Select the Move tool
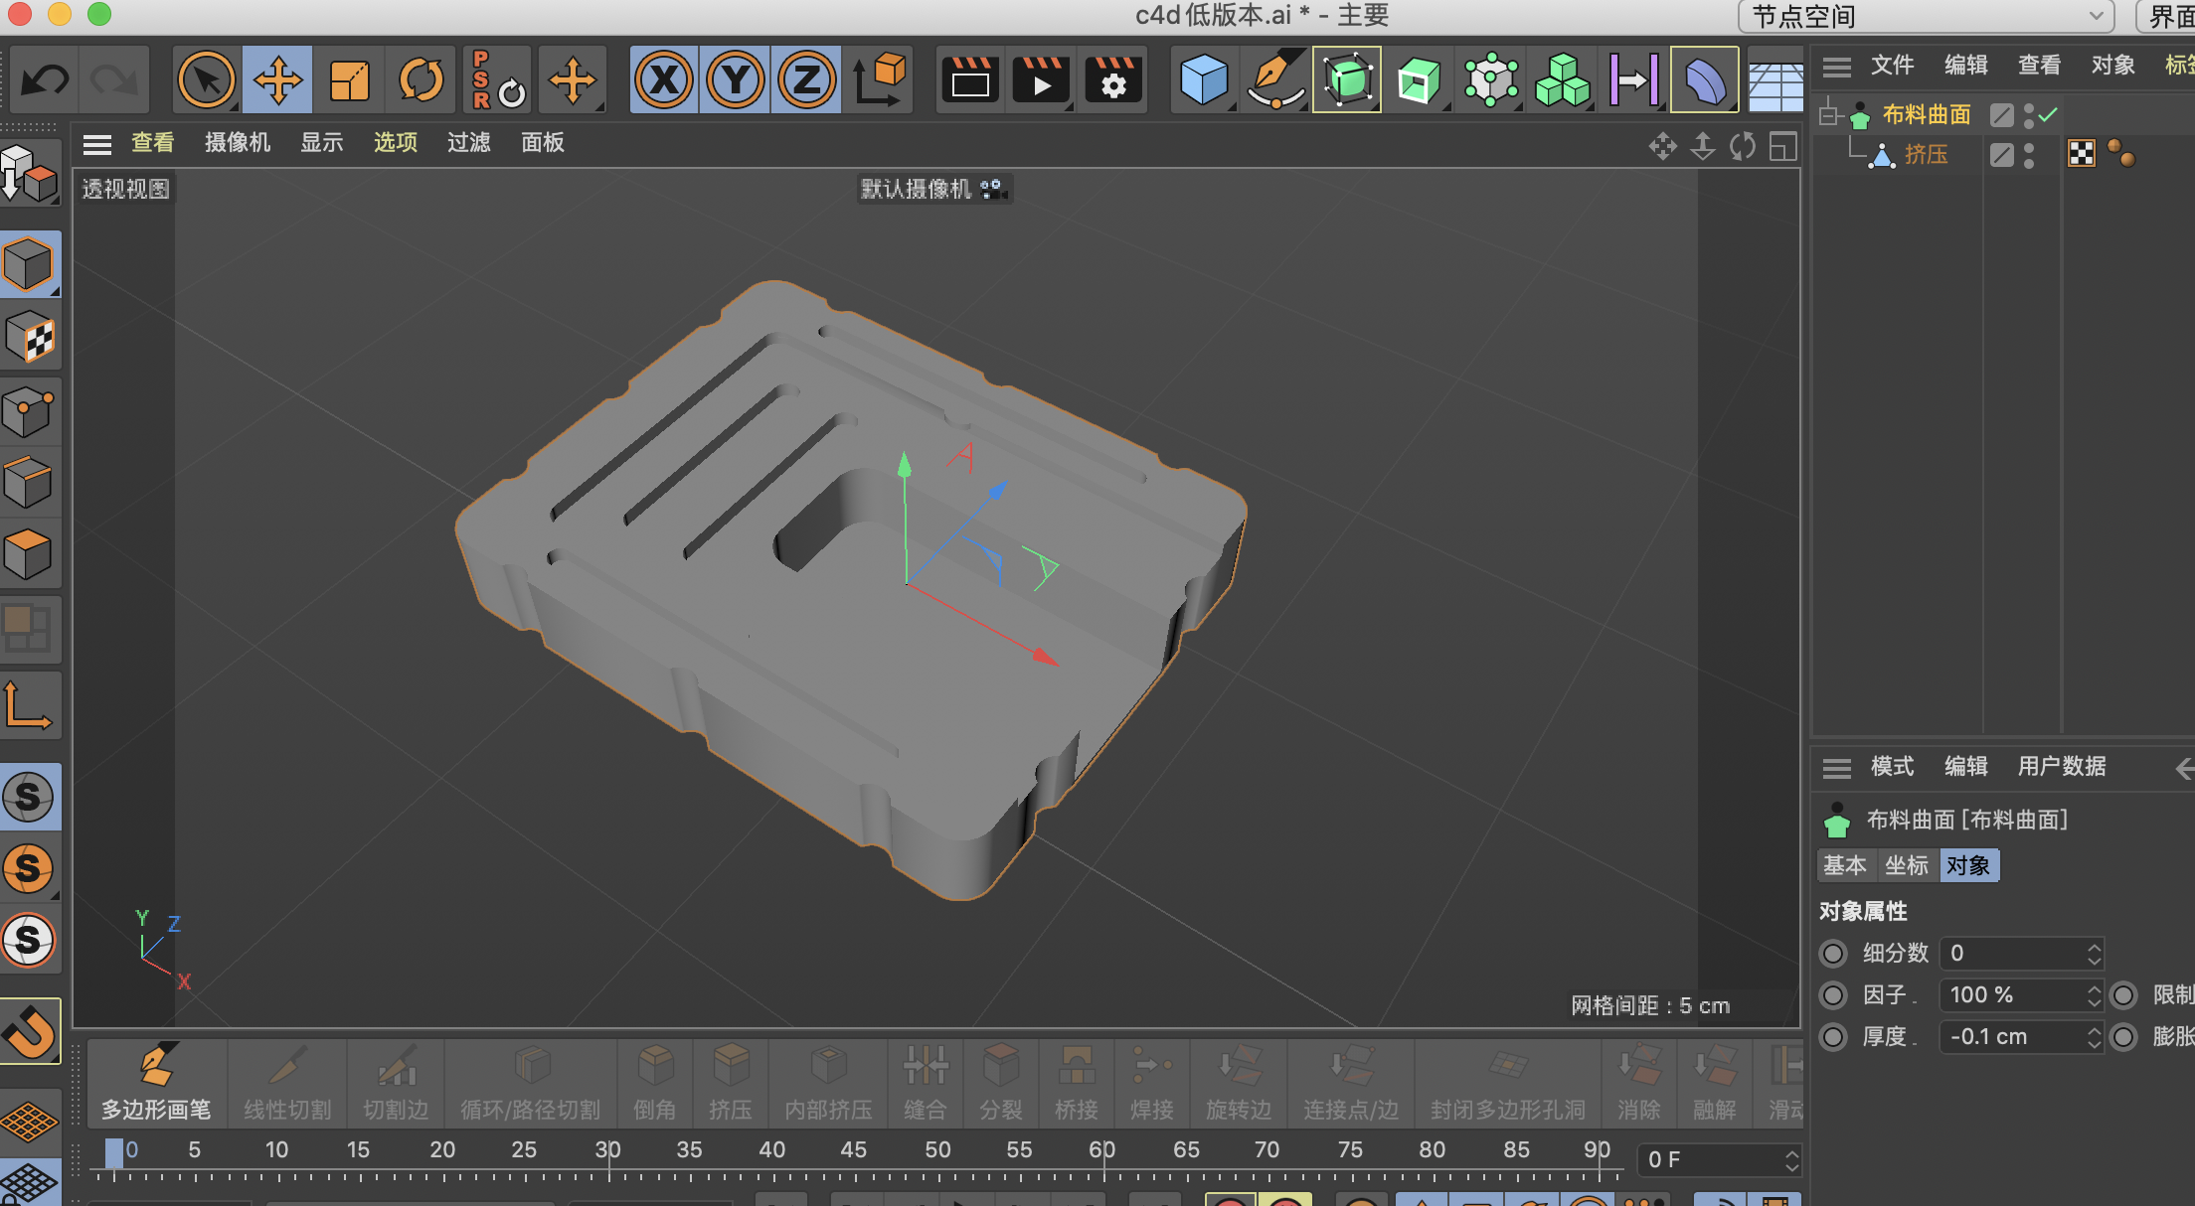Viewport: 2195px width, 1206px height. pos(277,79)
